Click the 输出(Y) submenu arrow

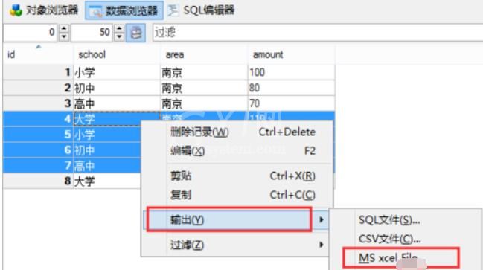pos(322,219)
